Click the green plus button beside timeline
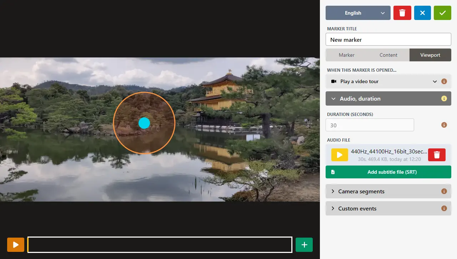The image size is (457, 259). point(304,245)
